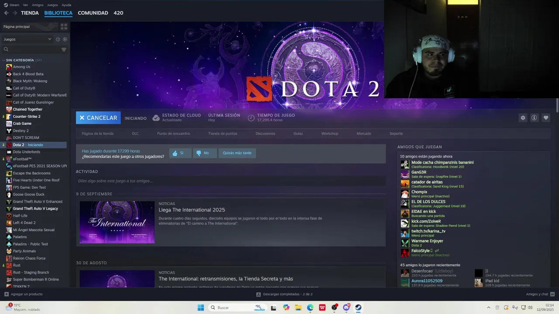Image resolution: width=559 pixels, height=314 pixels.
Task: Open the Ver menu
Action: pos(25,5)
